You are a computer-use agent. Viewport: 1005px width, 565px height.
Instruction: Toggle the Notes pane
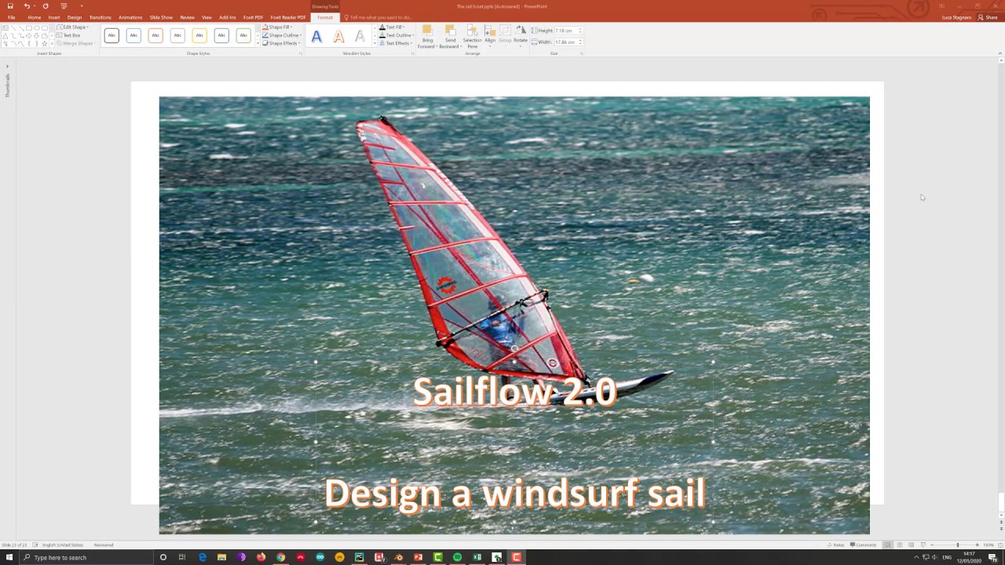(x=835, y=545)
